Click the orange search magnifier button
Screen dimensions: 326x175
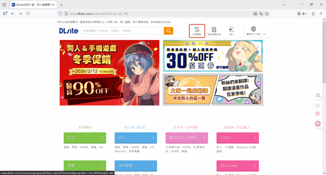pyautogui.click(x=168, y=31)
